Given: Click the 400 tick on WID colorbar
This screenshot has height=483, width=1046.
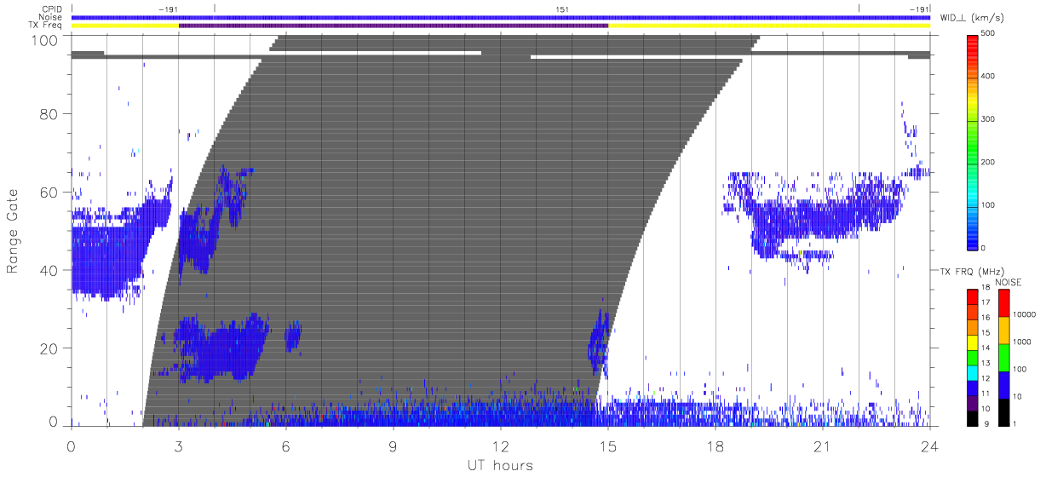Looking at the screenshot, I should [987, 77].
